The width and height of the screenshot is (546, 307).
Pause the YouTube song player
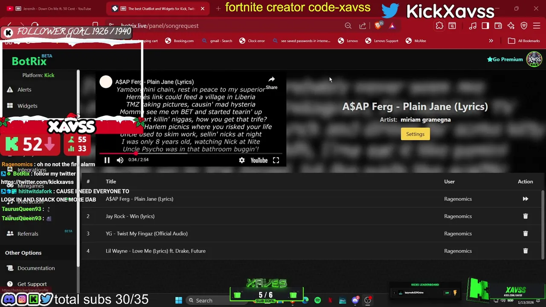(x=107, y=160)
